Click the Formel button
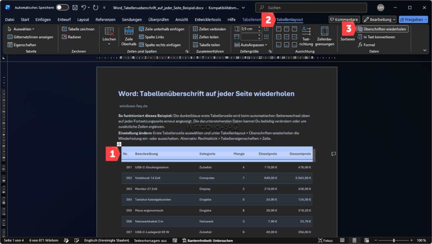432x244 pixels. click(x=367, y=45)
